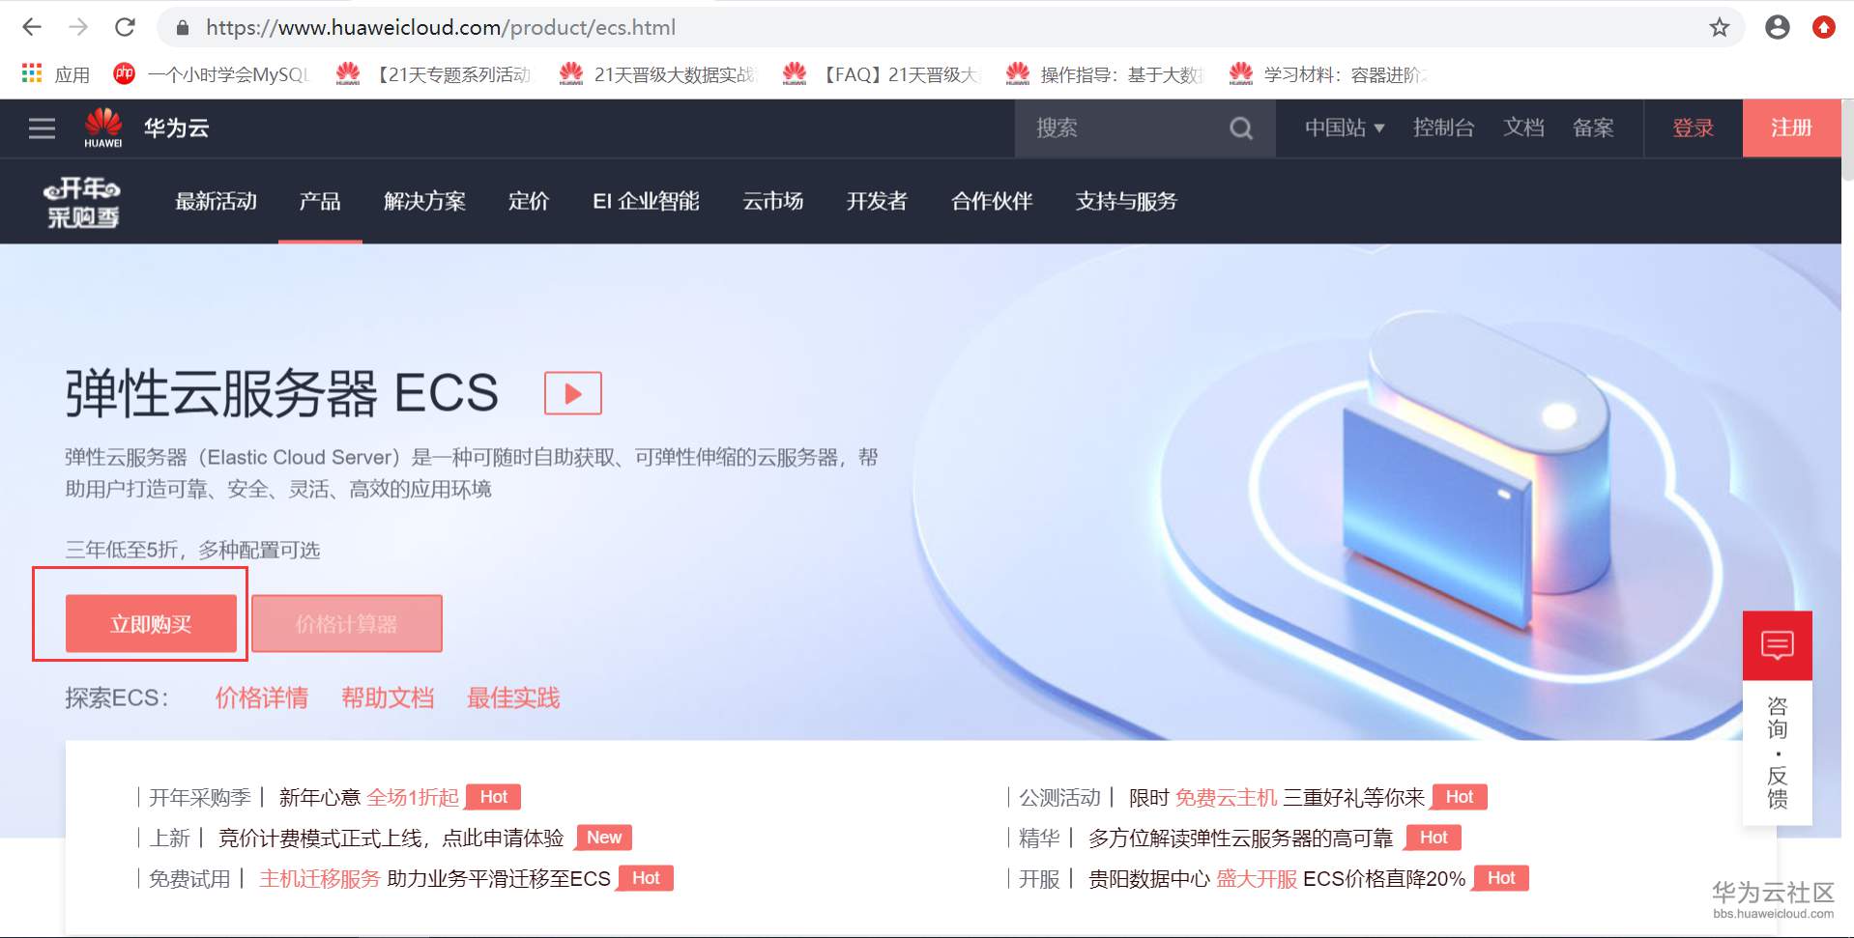This screenshot has width=1854, height=938.
Task: Click the 注册 register button
Action: [x=1791, y=128]
